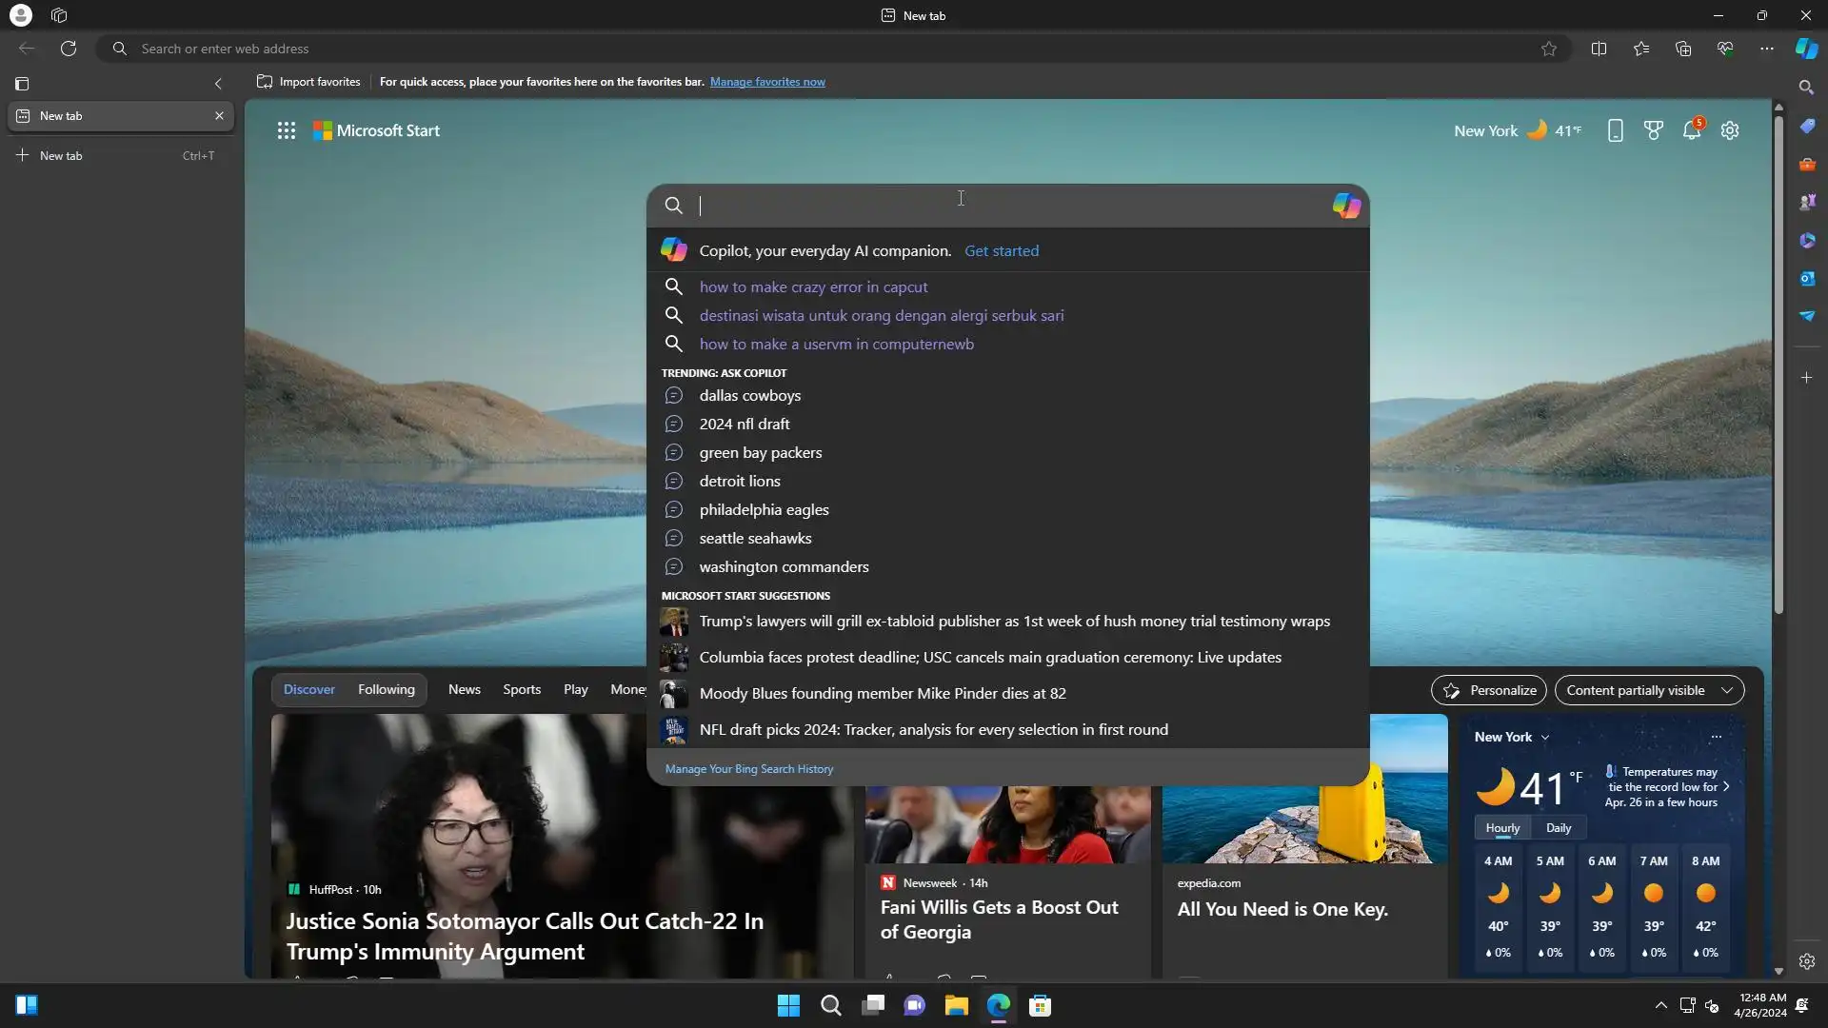Select the Hourly weather toggle

[1502, 828]
